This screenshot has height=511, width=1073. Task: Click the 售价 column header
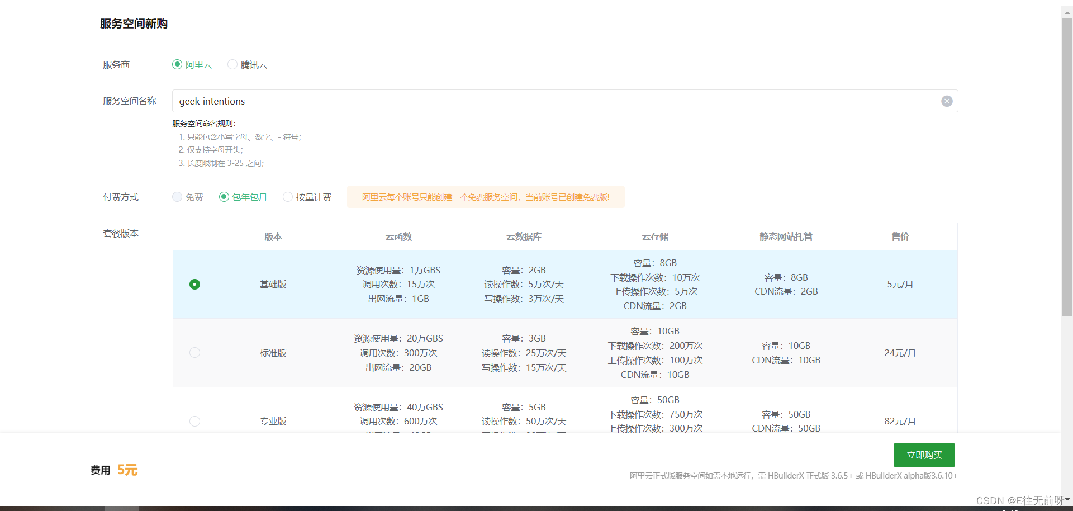click(900, 236)
